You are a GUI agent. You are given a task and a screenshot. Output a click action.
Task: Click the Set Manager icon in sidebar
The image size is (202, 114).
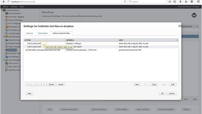7,57
